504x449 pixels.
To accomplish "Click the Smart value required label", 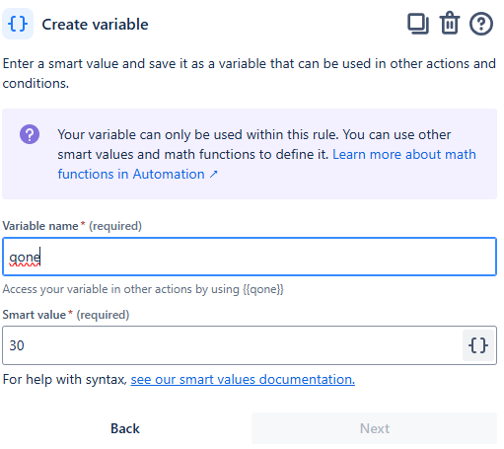I will (66, 315).
